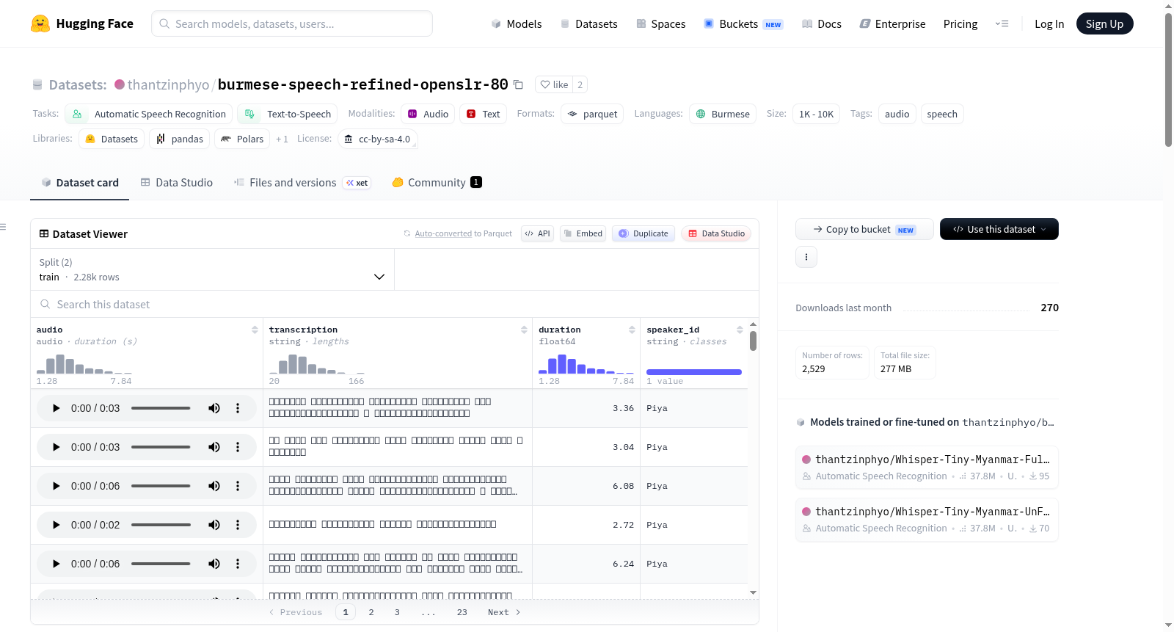Viewport: 1174px width, 632px height.
Task: Open the Community tab
Action: (437, 183)
